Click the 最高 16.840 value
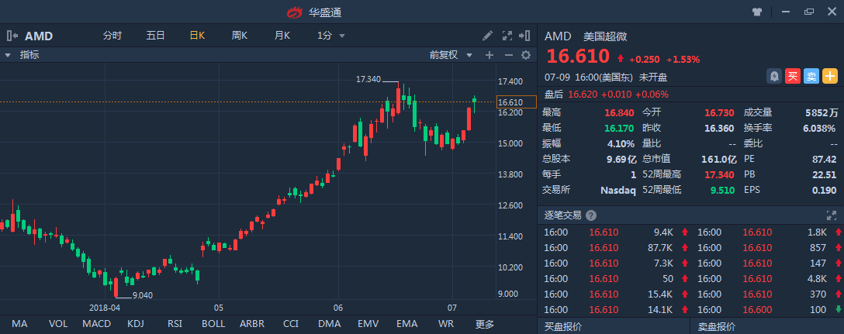844x334 pixels. (620, 112)
